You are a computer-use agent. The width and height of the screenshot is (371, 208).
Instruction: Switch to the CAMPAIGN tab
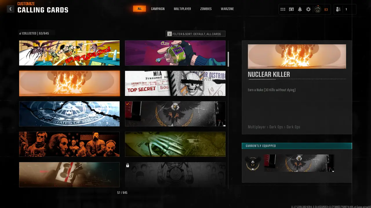tap(158, 9)
